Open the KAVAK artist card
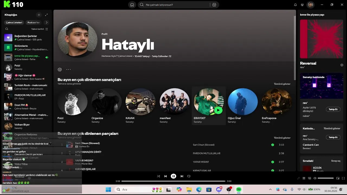This screenshot has width=347, height=195. 140,106
